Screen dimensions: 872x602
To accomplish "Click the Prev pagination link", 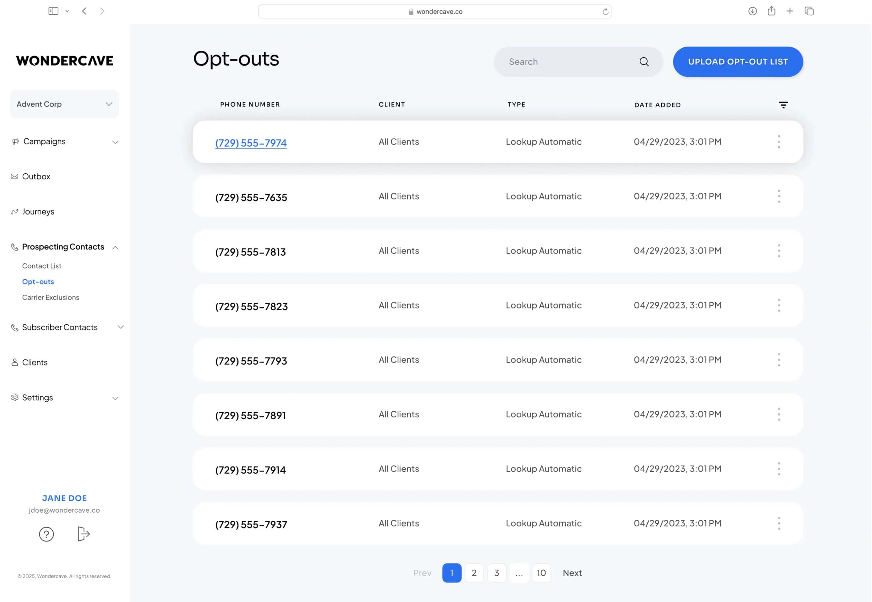I will [422, 573].
